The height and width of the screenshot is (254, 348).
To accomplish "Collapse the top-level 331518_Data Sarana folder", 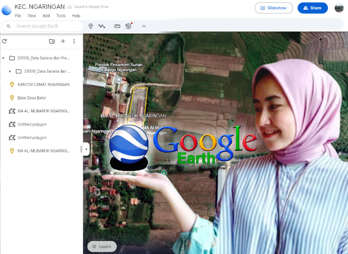I will (3, 58).
